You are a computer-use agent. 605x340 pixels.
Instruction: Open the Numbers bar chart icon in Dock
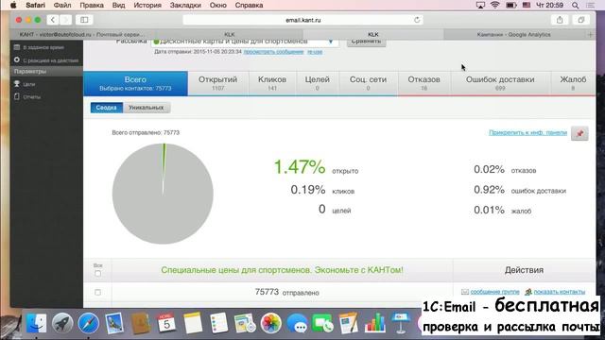tap(374, 323)
